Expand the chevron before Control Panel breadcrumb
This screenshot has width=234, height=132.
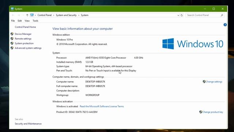[x=35, y=15]
